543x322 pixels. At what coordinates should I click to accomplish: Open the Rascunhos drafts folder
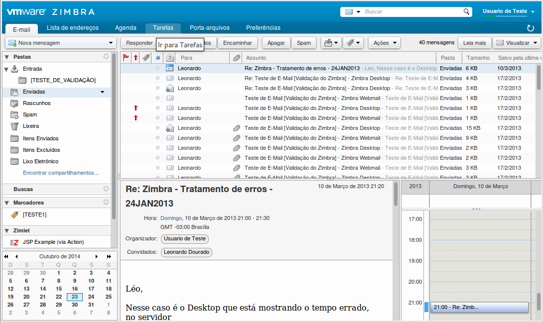click(x=37, y=103)
